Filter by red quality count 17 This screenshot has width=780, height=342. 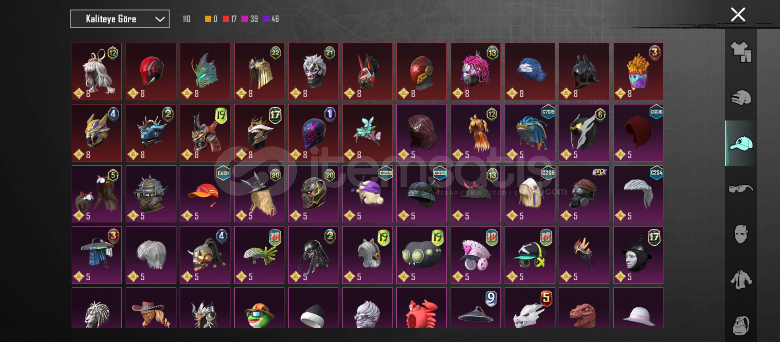pyautogui.click(x=230, y=19)
